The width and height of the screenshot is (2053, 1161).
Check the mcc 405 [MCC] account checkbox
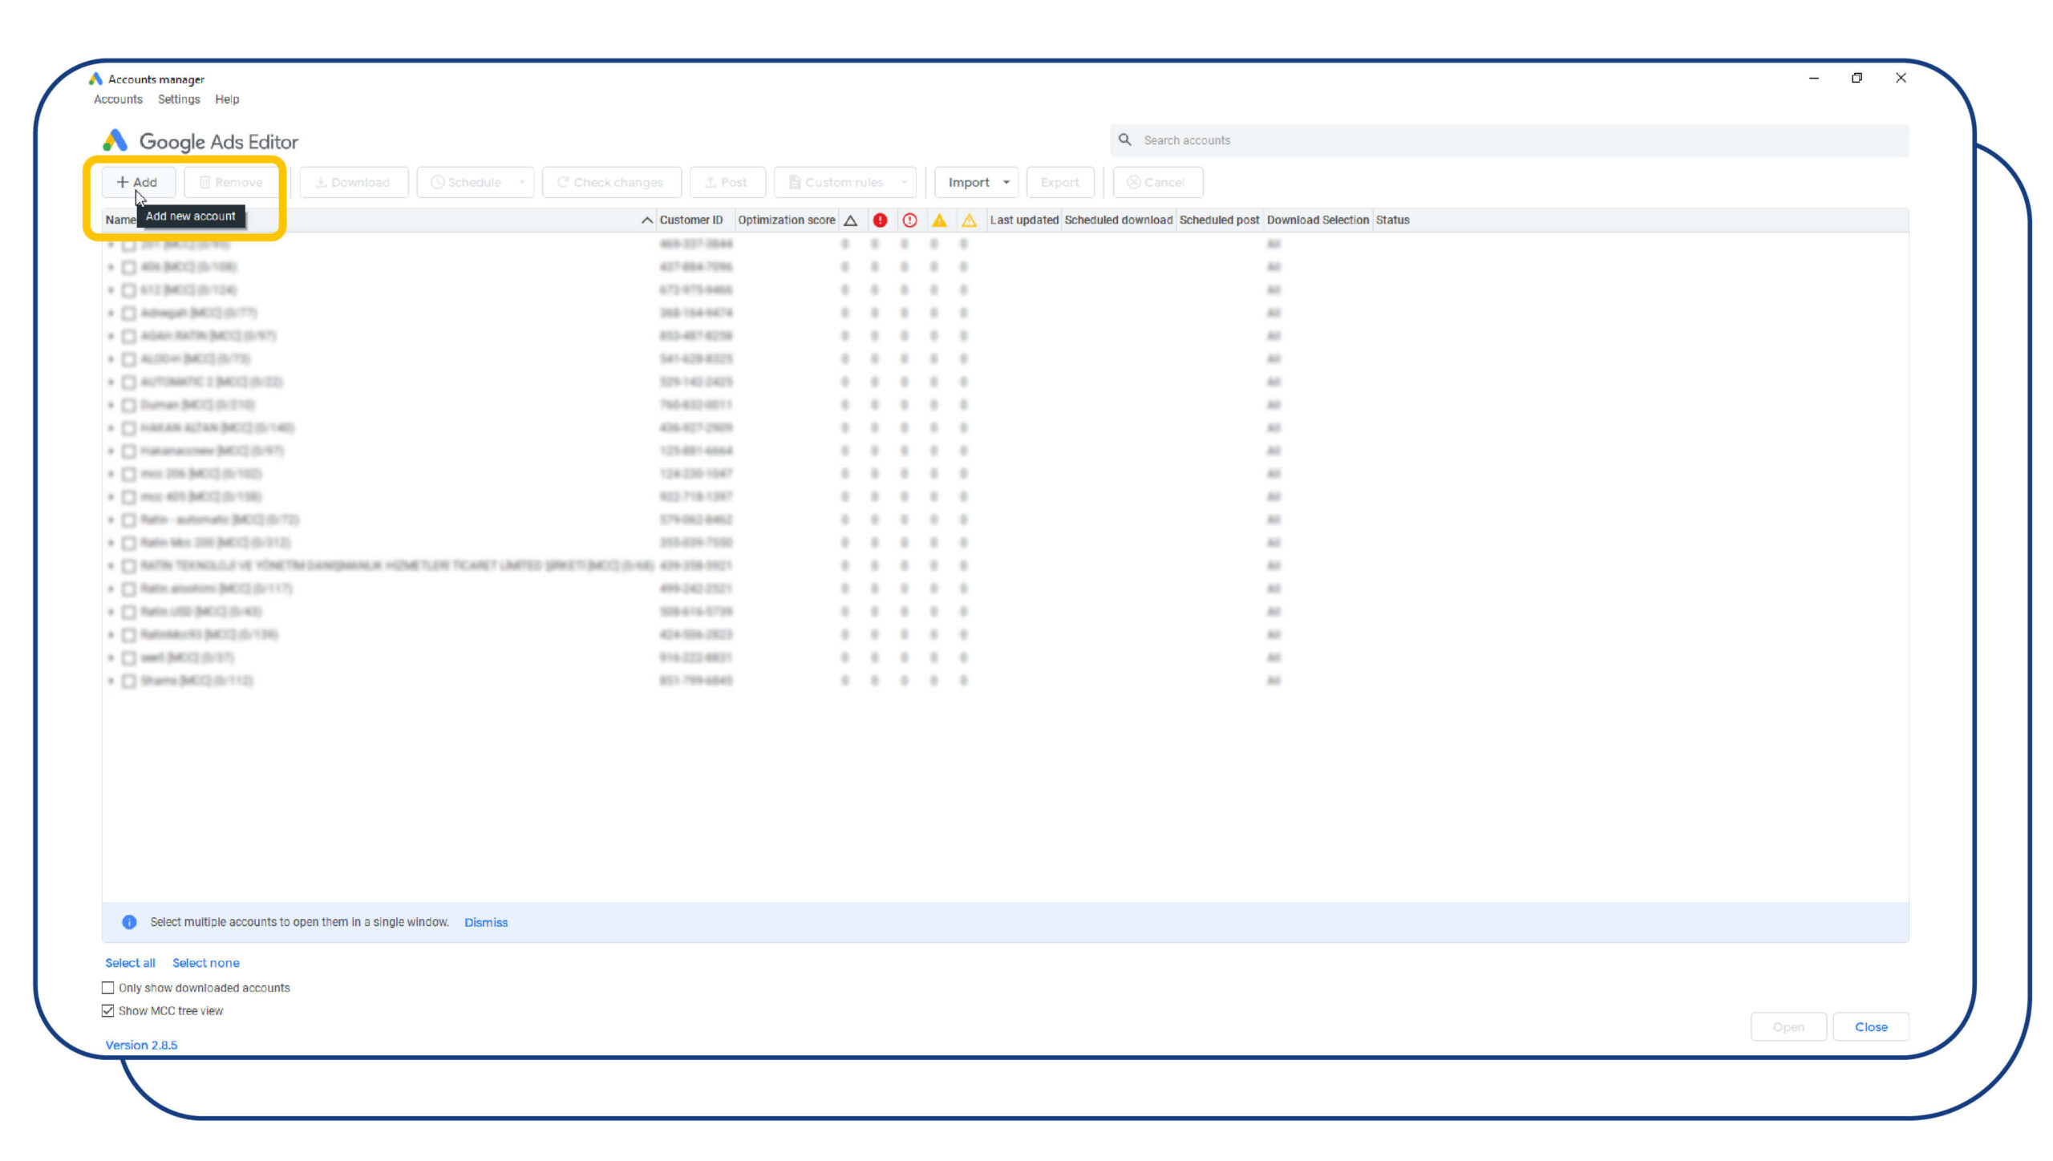[128, 496]
